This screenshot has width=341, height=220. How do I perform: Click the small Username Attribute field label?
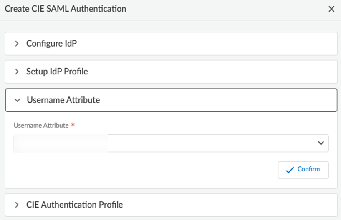click(x=41, y=125)
